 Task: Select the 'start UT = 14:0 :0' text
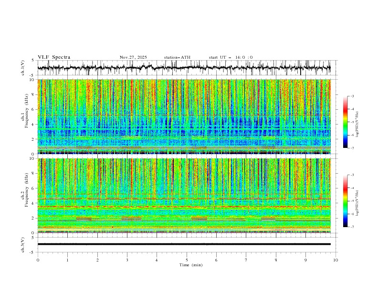pos(231,57)
